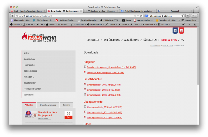This screenshot has width=208, height=137.
Task: Click the URL address field
Action: click(74, 16)
